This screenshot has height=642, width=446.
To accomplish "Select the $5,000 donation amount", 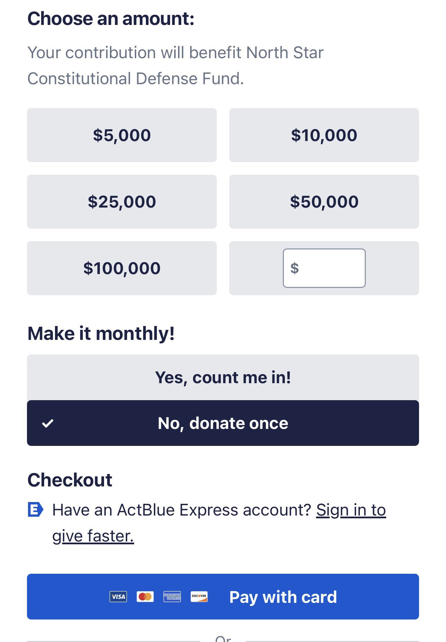I will coord(122,135).
